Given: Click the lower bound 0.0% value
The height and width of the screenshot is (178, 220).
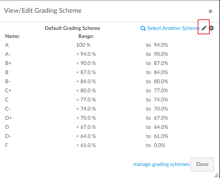Looking at the screenshot, I should click(x=159, y=145).
